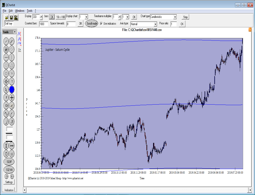Open the Tools menu in menu bar
This screenshot has width=255, height=195.
29,11
